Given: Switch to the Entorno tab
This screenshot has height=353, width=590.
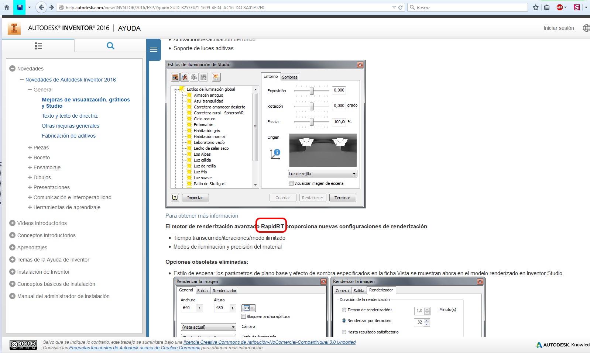Looking at the screenshot, I should 271,76.
